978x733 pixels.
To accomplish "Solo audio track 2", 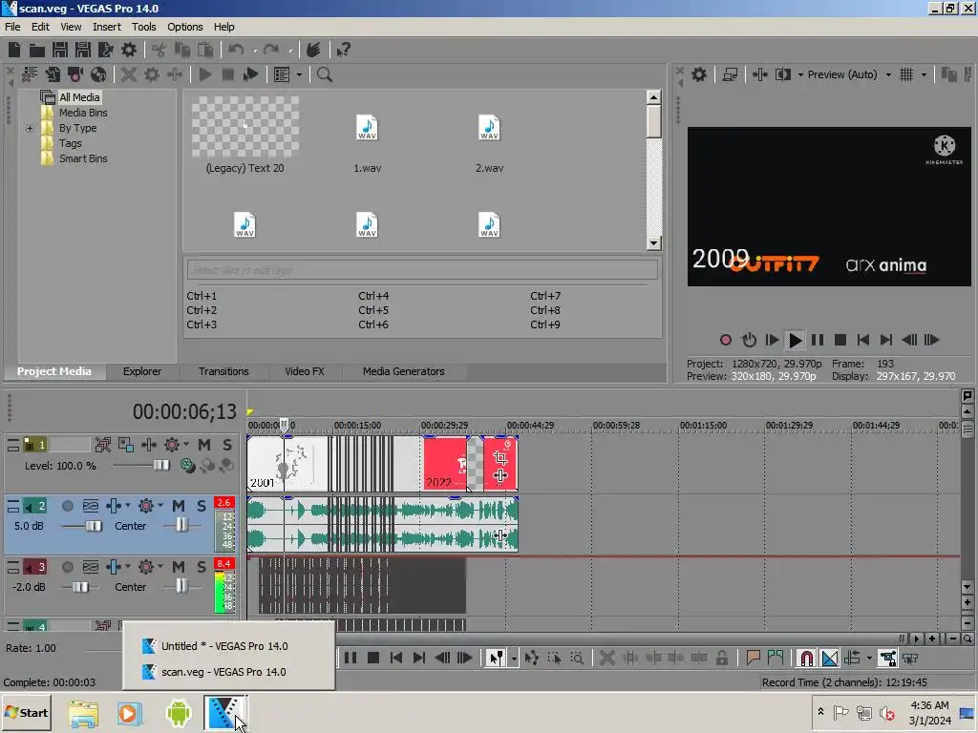I will [202, 506].
